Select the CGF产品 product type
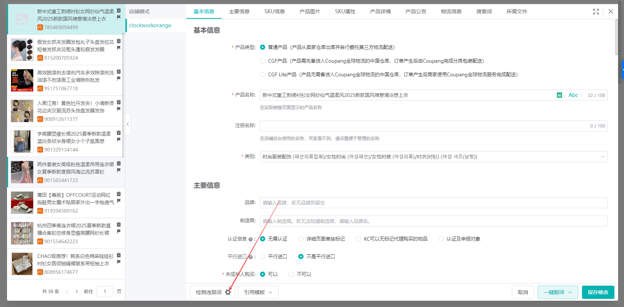Image resolution: width=624 pixels, height=307 pixels. (x=263, y=61)
